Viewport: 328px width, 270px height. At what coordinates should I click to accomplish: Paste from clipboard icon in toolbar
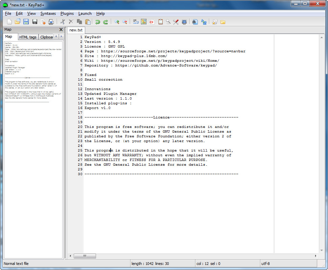click(88, 22)
